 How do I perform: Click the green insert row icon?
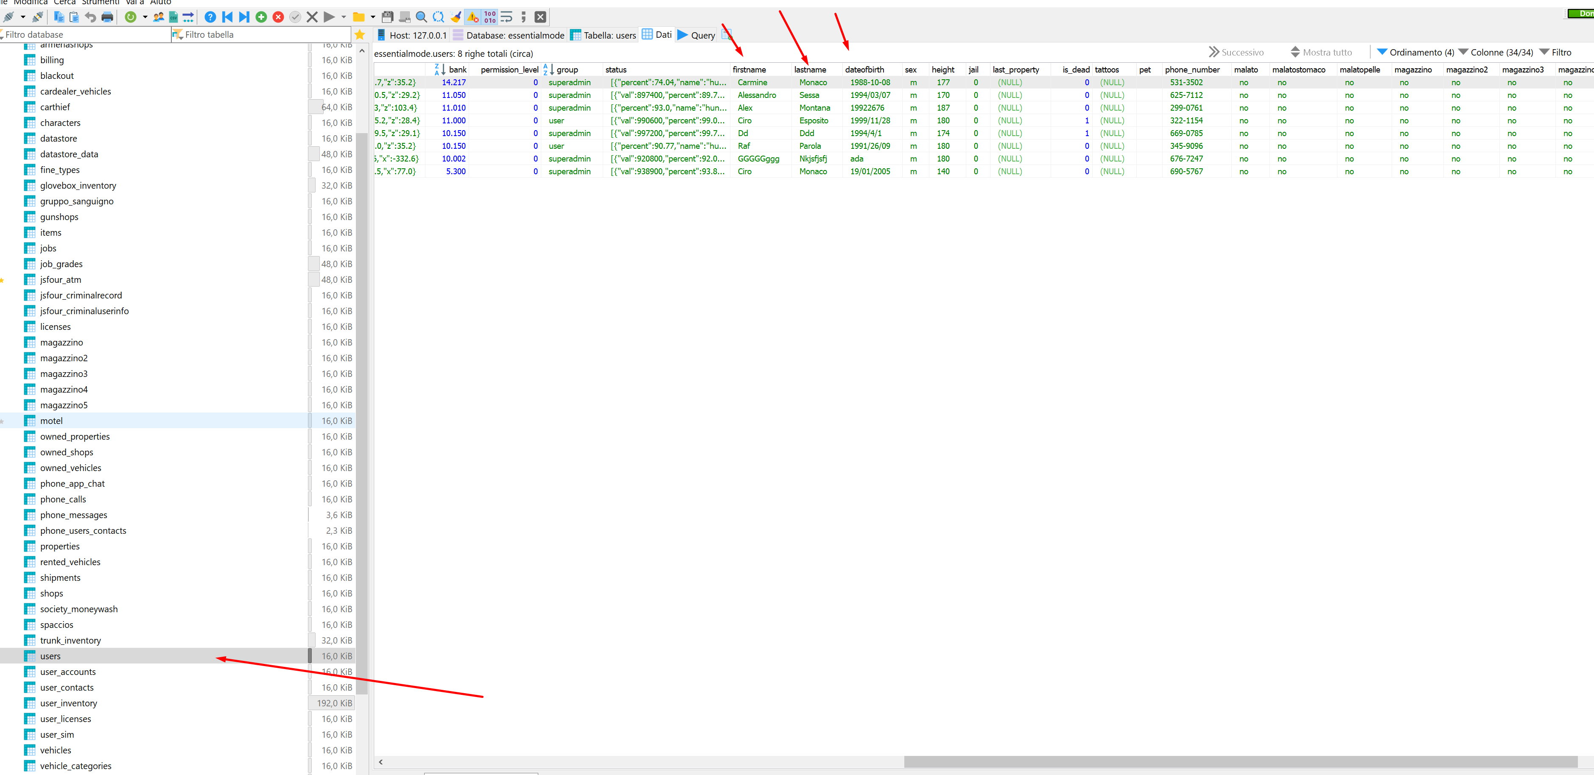tap(261, 17)
